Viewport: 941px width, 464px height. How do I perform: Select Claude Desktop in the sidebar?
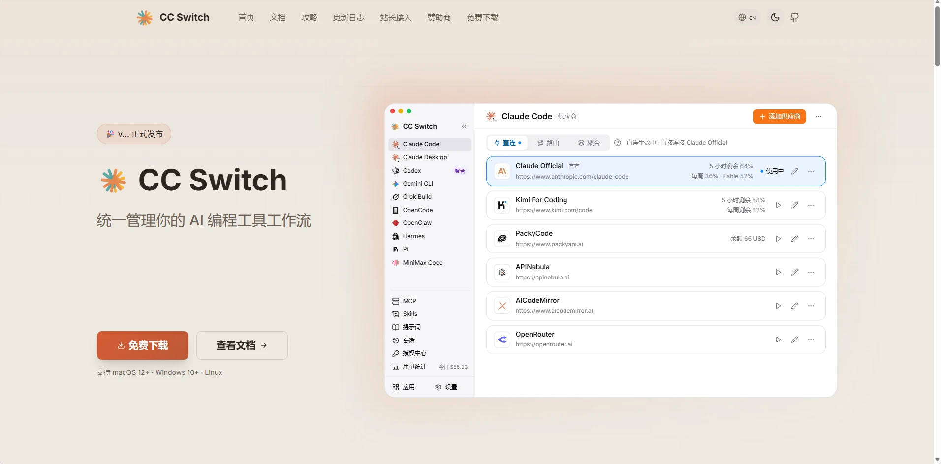coord(430,157)
